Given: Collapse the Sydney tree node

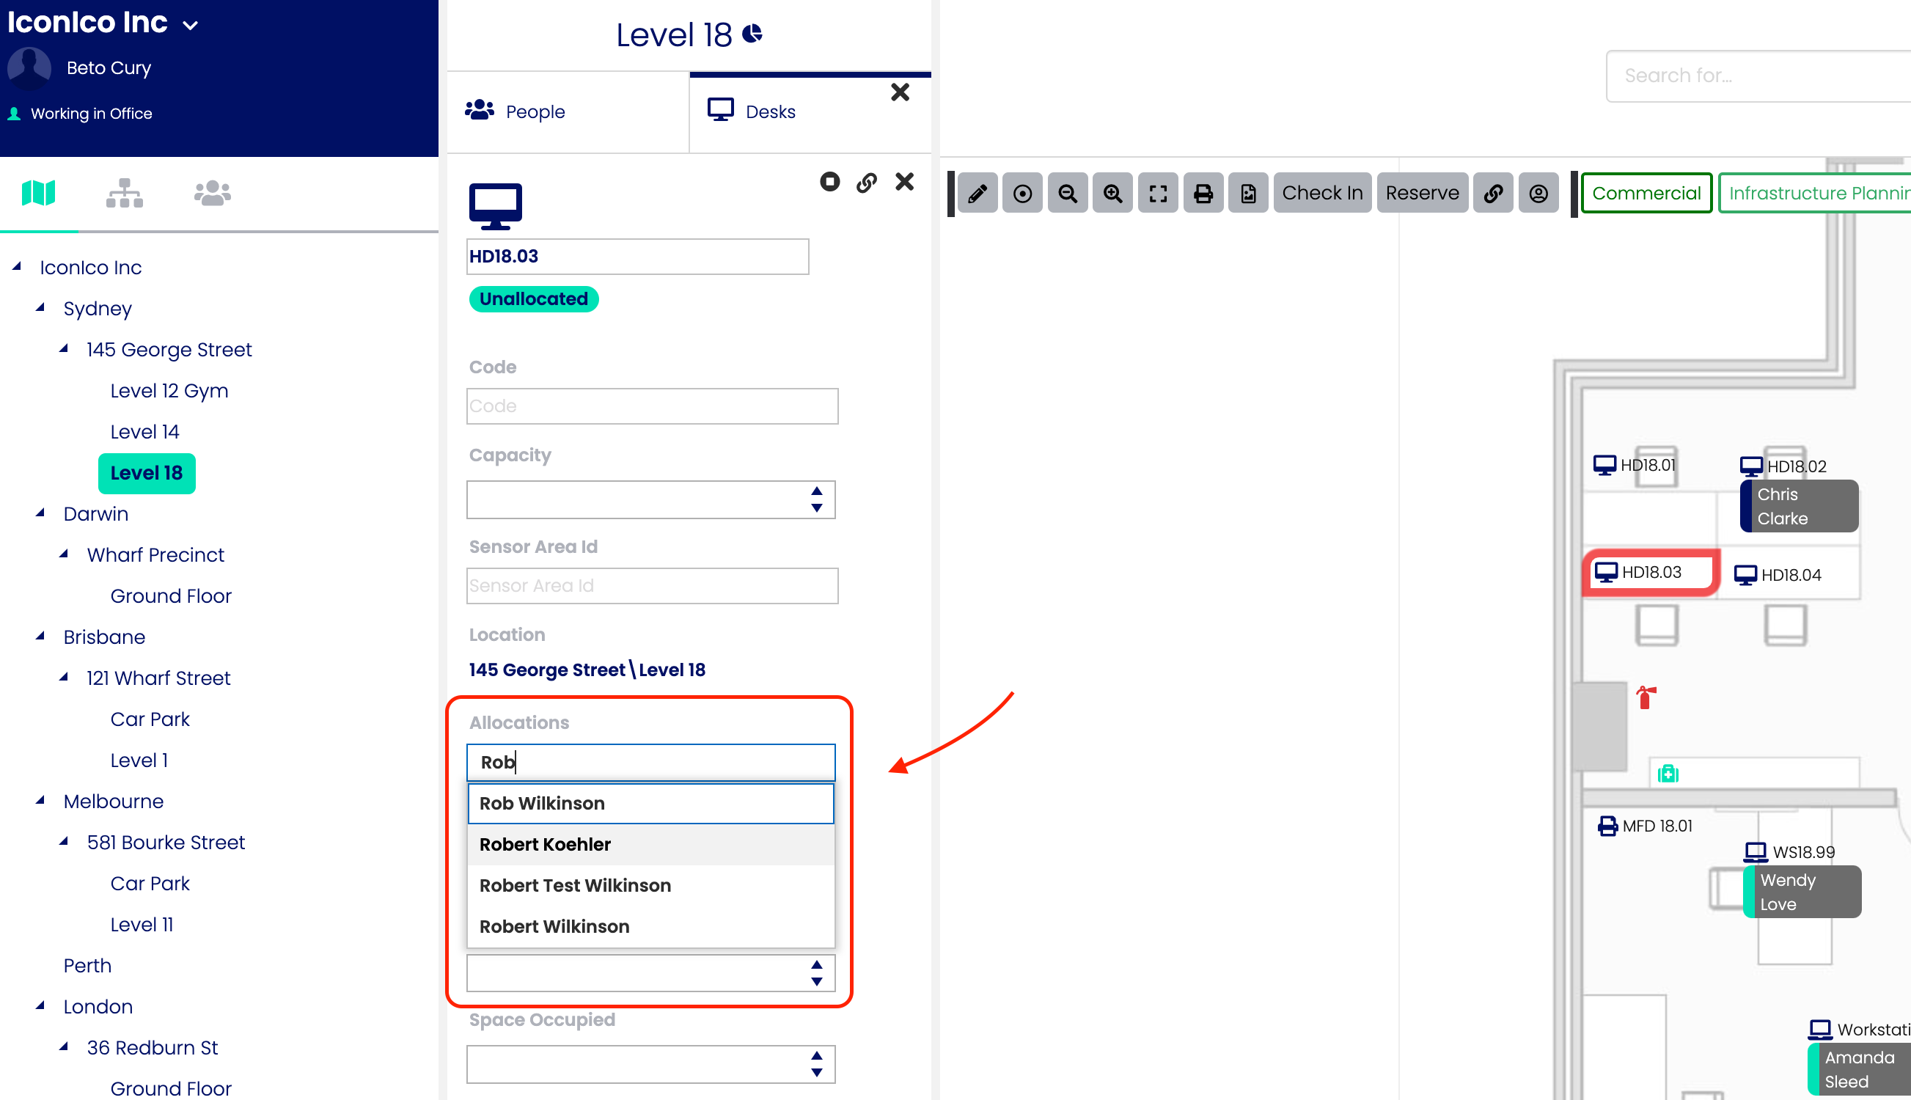Looking at the screenshot, I should 41,307.
